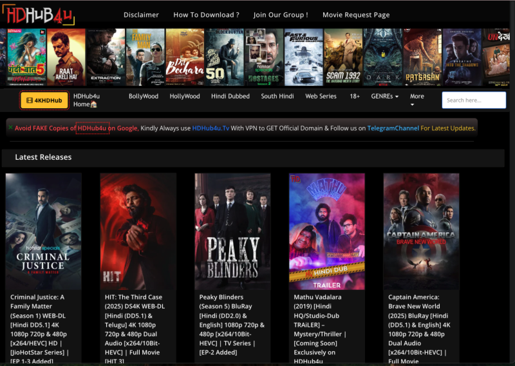Open Mathu Vadalara (2019) title link
This screenshot has width=515, height=366.
[320, 329]
